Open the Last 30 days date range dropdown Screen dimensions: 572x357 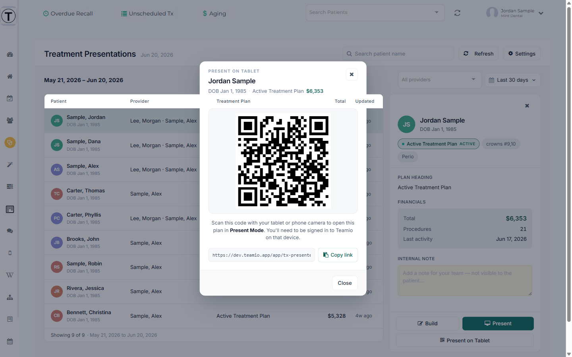(512, 80)
